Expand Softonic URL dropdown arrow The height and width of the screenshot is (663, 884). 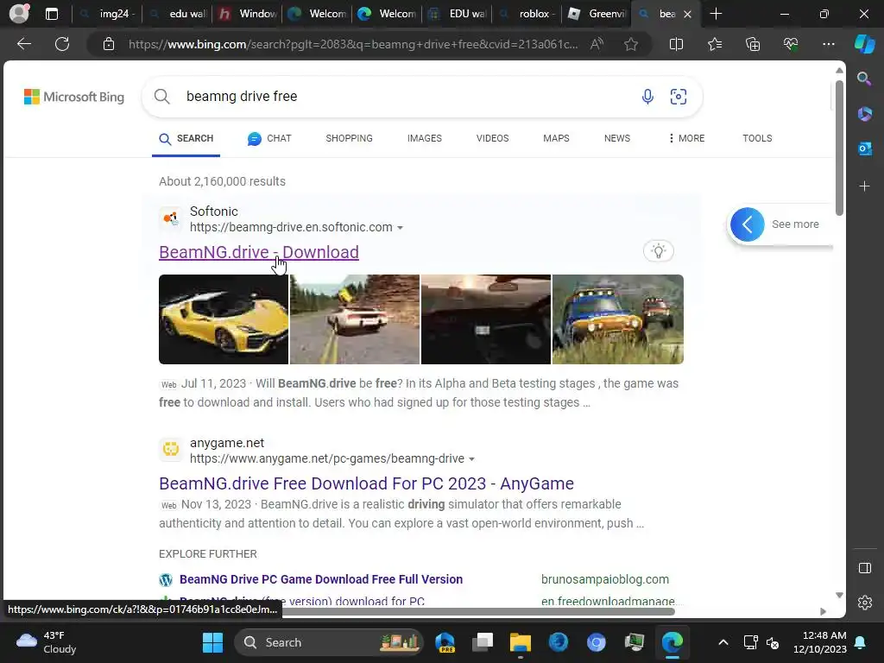401,228
